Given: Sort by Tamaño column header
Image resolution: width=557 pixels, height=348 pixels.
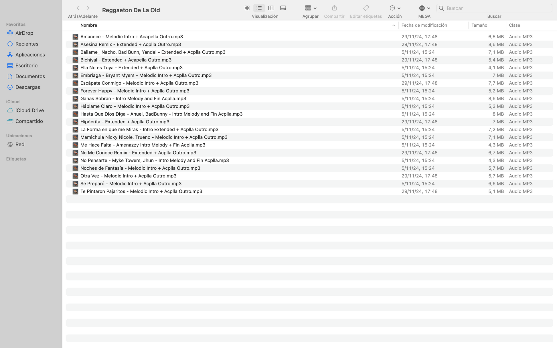Looking at the screenshot, I should point(479,25).
